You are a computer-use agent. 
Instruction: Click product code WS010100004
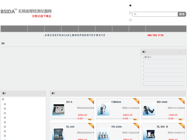tap(176, 108)
